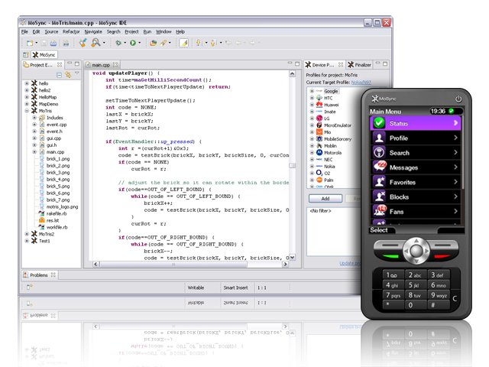
Task: Click the Add button in Device Profiles
Action: coord(325,199)
